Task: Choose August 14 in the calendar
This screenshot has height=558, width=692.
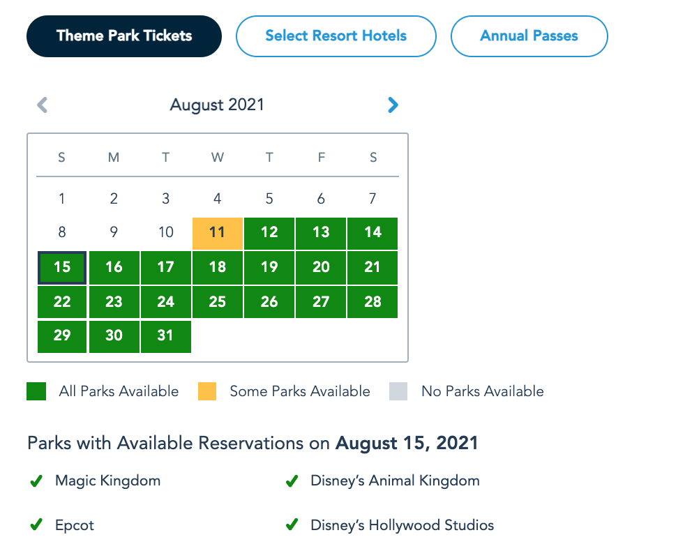Action: click(x=373, y=232)
